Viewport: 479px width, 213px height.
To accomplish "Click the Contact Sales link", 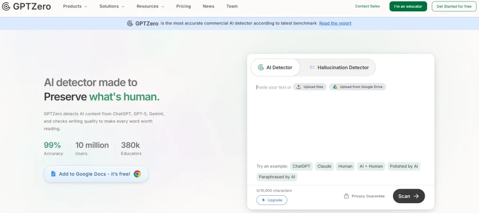I will pyautogui.click(x=367, y=6).
